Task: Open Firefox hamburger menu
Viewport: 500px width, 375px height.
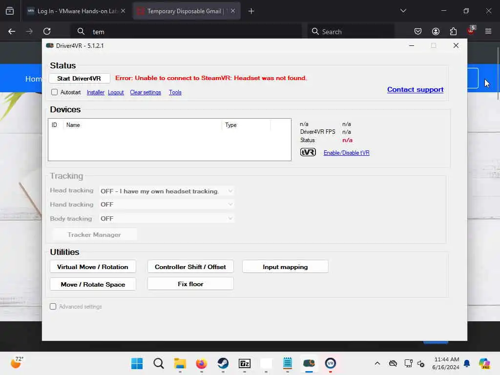Action: pos(488,31)
